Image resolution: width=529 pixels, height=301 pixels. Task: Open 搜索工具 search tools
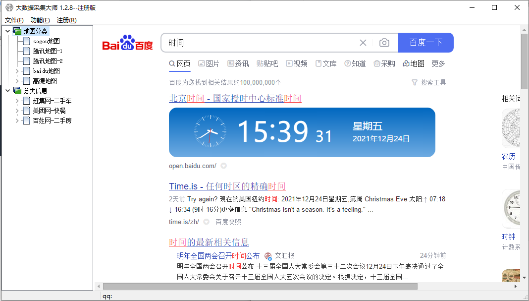(x=433, y=82)
